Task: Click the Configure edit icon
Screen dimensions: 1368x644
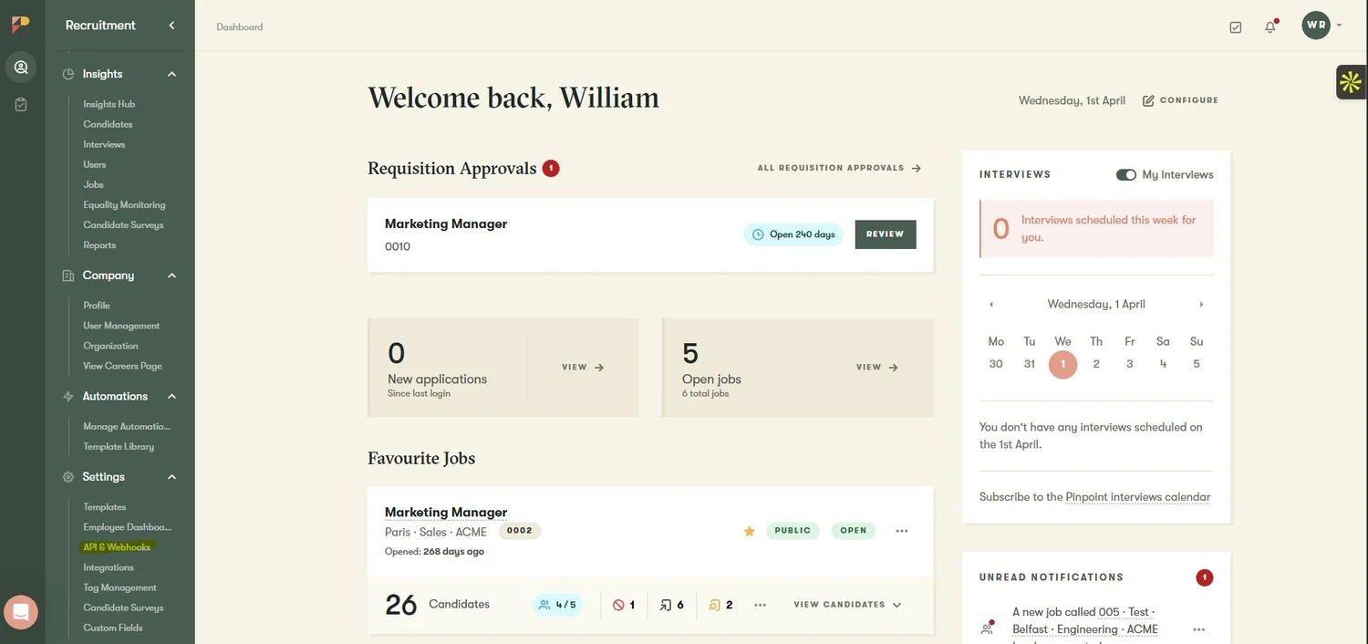Action: tap(1148, 100)
